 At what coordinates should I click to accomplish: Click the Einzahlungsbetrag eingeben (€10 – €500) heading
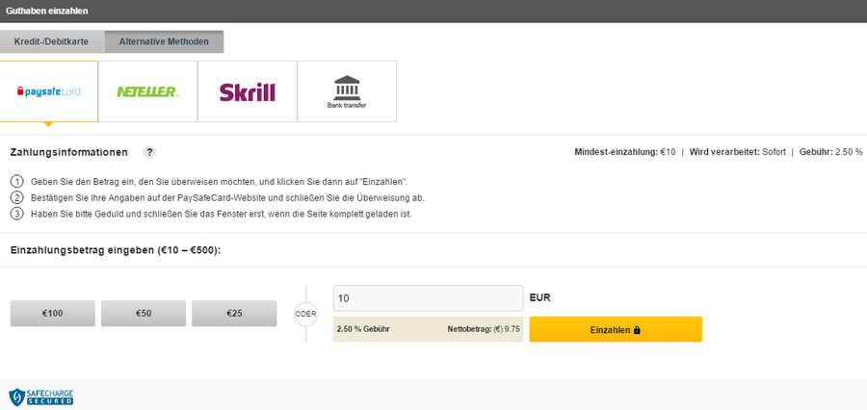pos(116,250)
